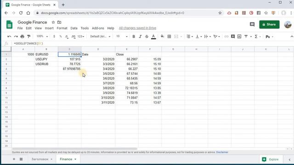The width and height of the screenshot is (294, 165).
Task: Bookmark page with star in address bar
Action: pos(220,13)
